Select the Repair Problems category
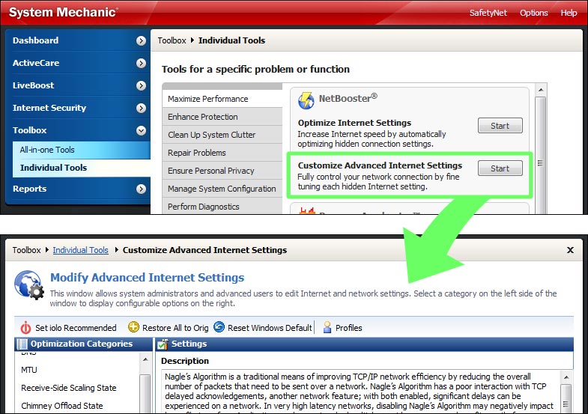588x414 pixels. [x=222, y=153]
